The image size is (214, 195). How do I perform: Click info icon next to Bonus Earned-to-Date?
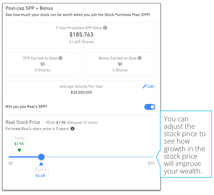(139, 58)
